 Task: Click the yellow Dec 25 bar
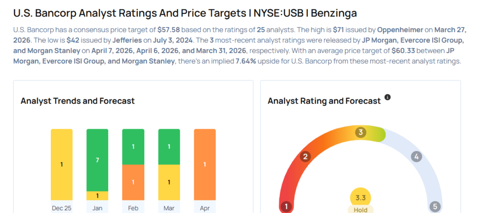(62, 164)
